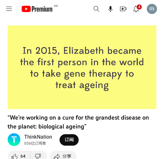Open the hamburger guide menu

coord(9,9)
